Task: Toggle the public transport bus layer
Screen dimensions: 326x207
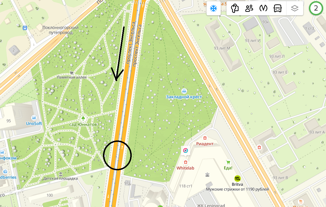Action: [x=278, y=9]
